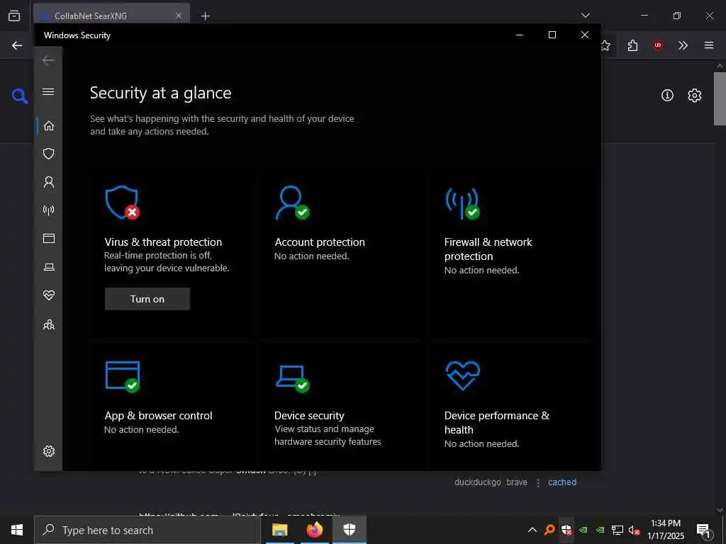
Task: Open the orange magnifier tray icon
Action: point(549,530)
